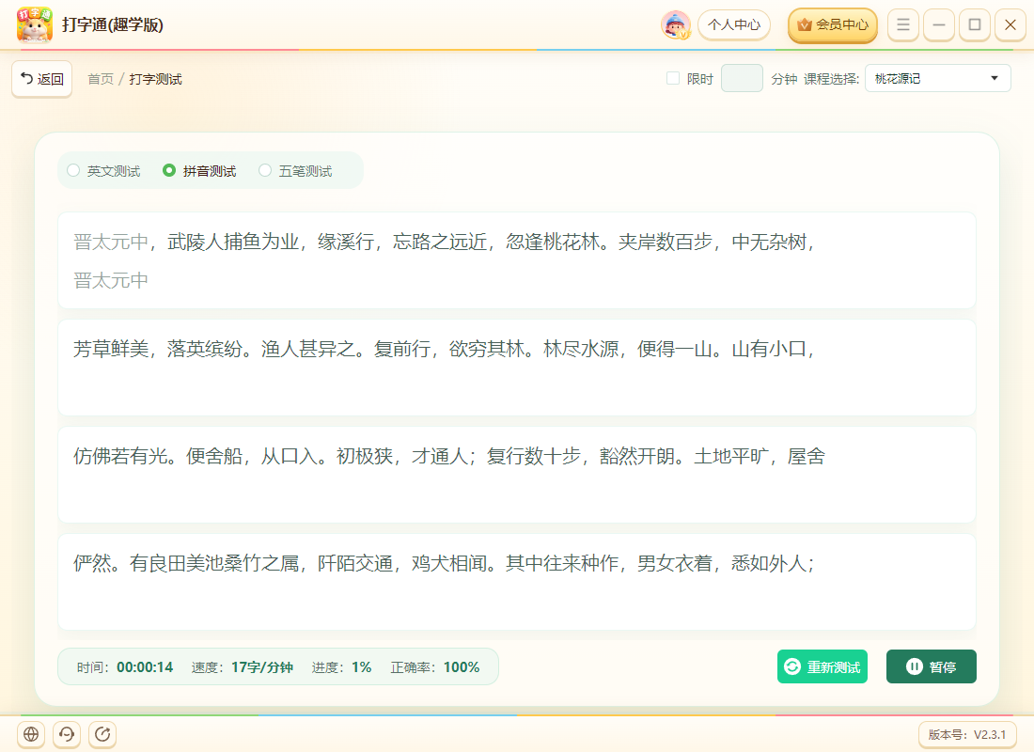Click the refresh arrow icon at bottom

[102, 733]
